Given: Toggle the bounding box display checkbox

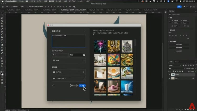Looking at the screenshot, I should [x=27, y=7].
